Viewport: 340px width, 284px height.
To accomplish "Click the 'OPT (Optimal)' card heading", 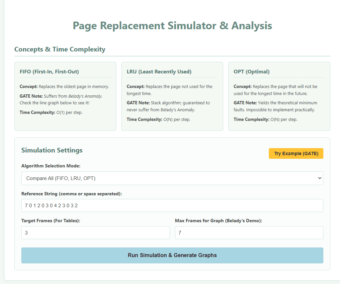I will [x=252, y=72].
